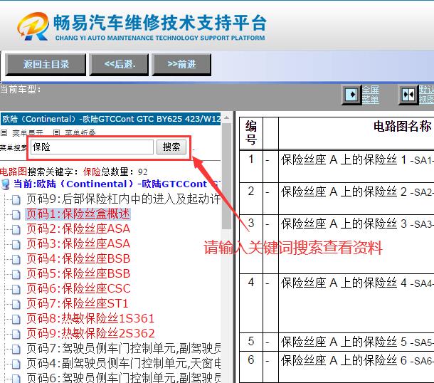Click the 总数量: 92 result count text

click(125, 172)
